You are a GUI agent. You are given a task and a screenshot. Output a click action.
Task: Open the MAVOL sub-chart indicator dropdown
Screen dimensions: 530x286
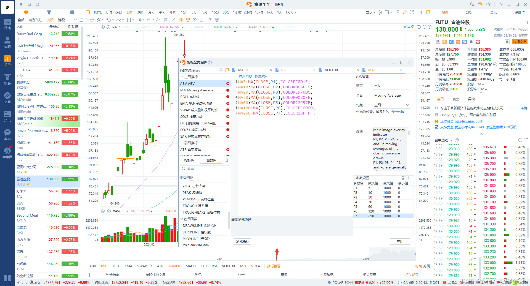(127, 211)
